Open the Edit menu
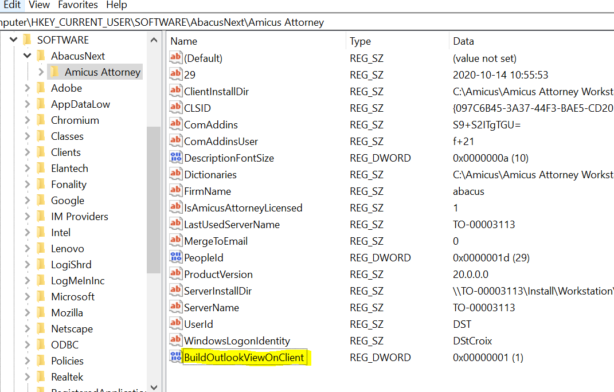The width and height of the screenshot is (614, 392). 12,5
